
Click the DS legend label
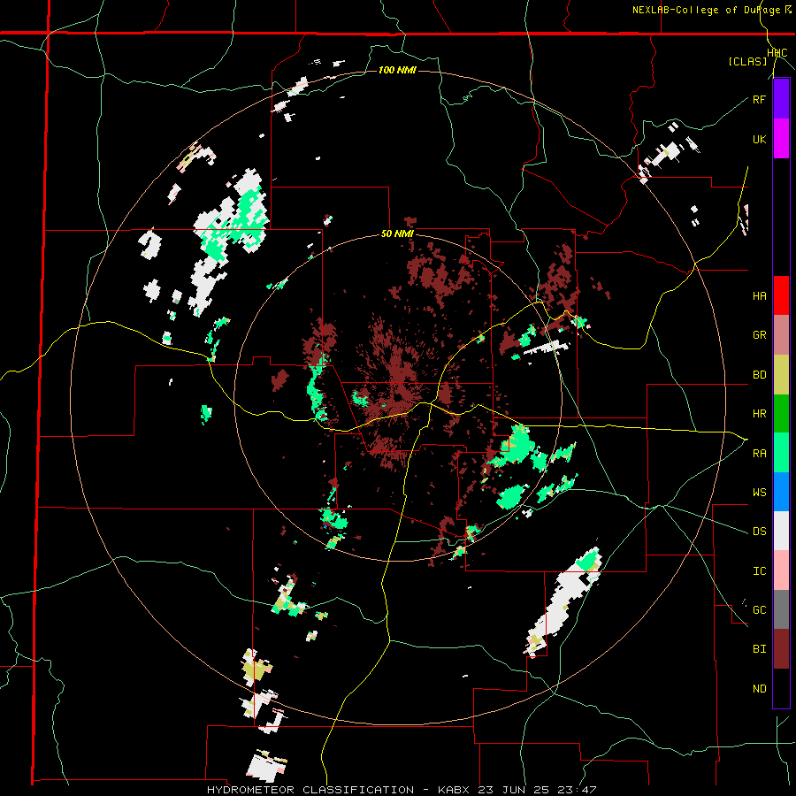click(760, 532)
